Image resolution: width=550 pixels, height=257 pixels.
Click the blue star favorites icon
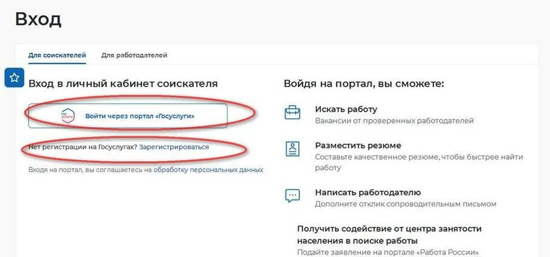pyautogui.click(x=15, y=77)
